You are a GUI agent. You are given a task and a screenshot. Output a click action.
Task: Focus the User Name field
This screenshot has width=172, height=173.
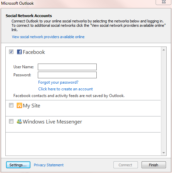(67, 67)
